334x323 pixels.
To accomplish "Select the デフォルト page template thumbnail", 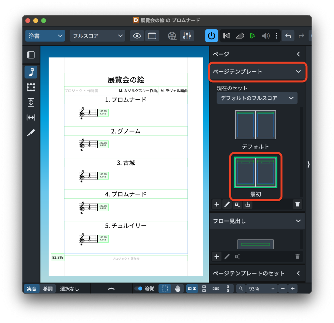I will (255, 125).
